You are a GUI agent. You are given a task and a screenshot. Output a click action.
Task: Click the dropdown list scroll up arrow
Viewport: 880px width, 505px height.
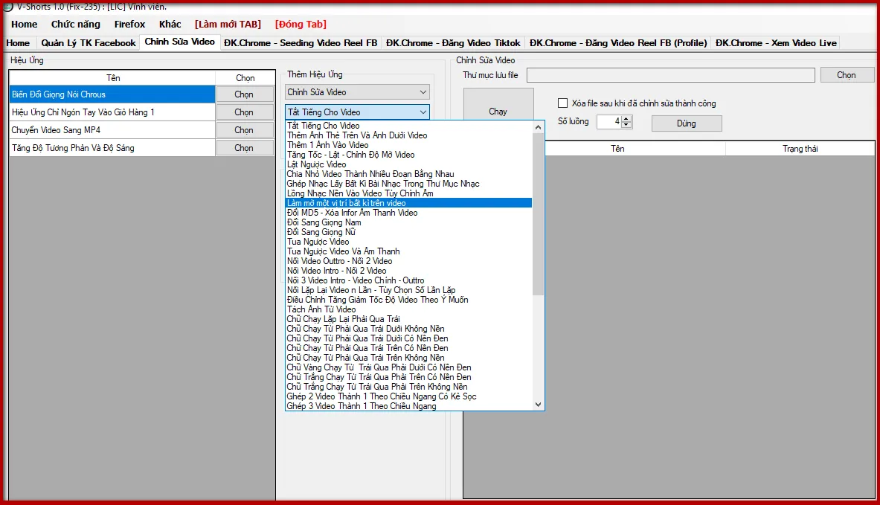(539, 127)
